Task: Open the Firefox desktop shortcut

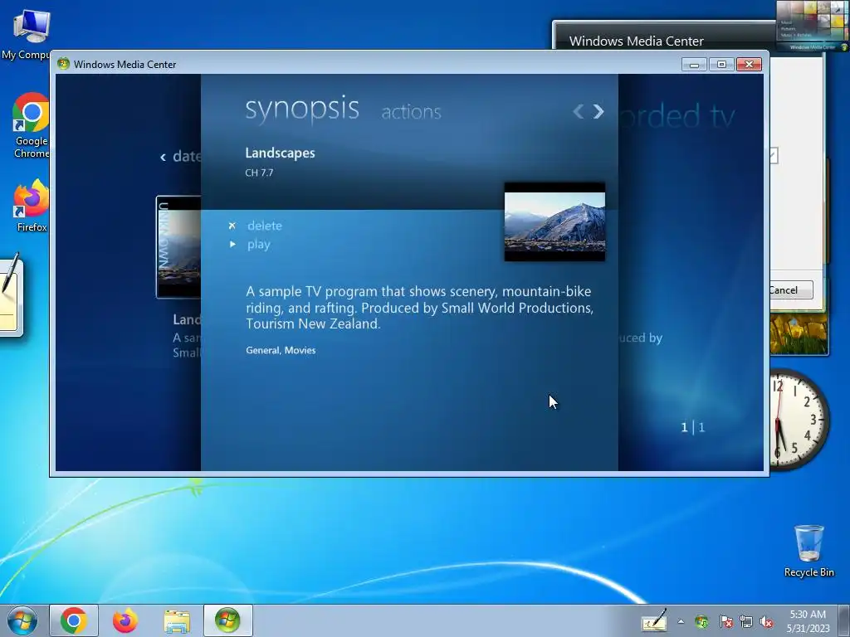Action: tap(32, 206)
